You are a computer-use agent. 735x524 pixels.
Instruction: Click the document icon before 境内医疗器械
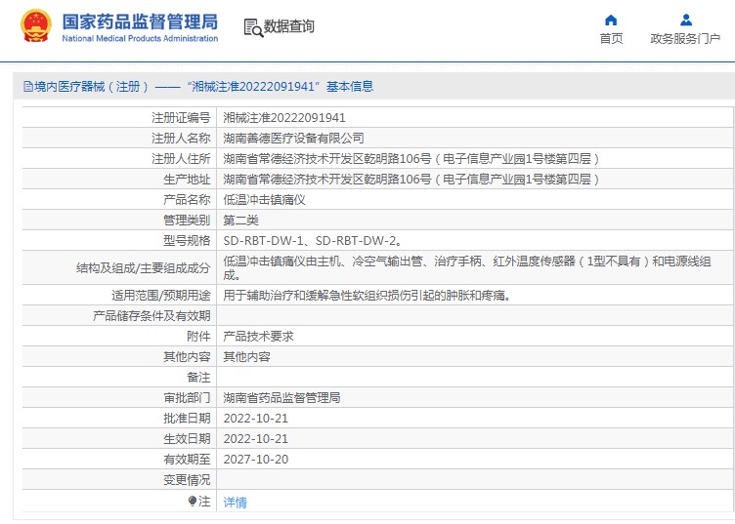click(28, 87)
